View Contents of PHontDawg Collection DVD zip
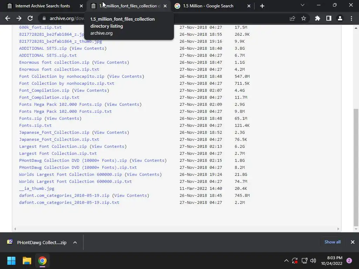 (148, 160)
